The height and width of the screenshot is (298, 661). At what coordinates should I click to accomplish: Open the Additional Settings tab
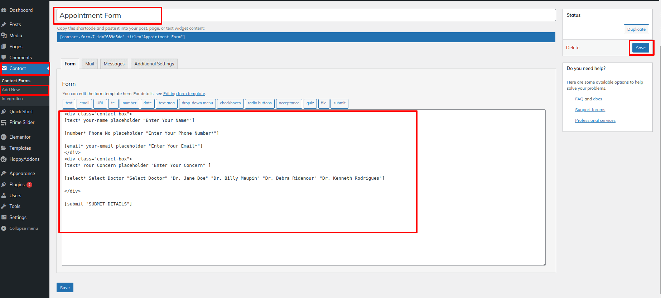point(154,64)
